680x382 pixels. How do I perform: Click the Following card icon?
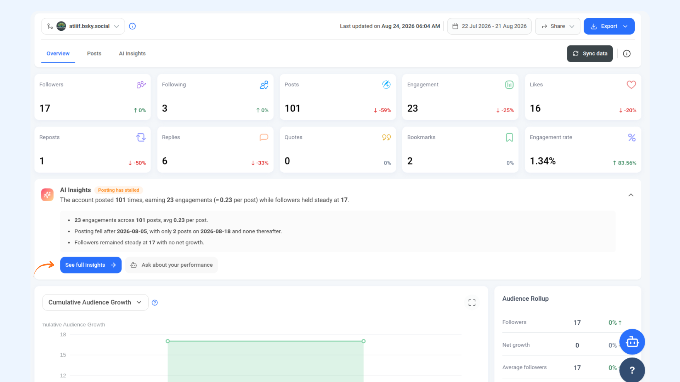(264, 85)
